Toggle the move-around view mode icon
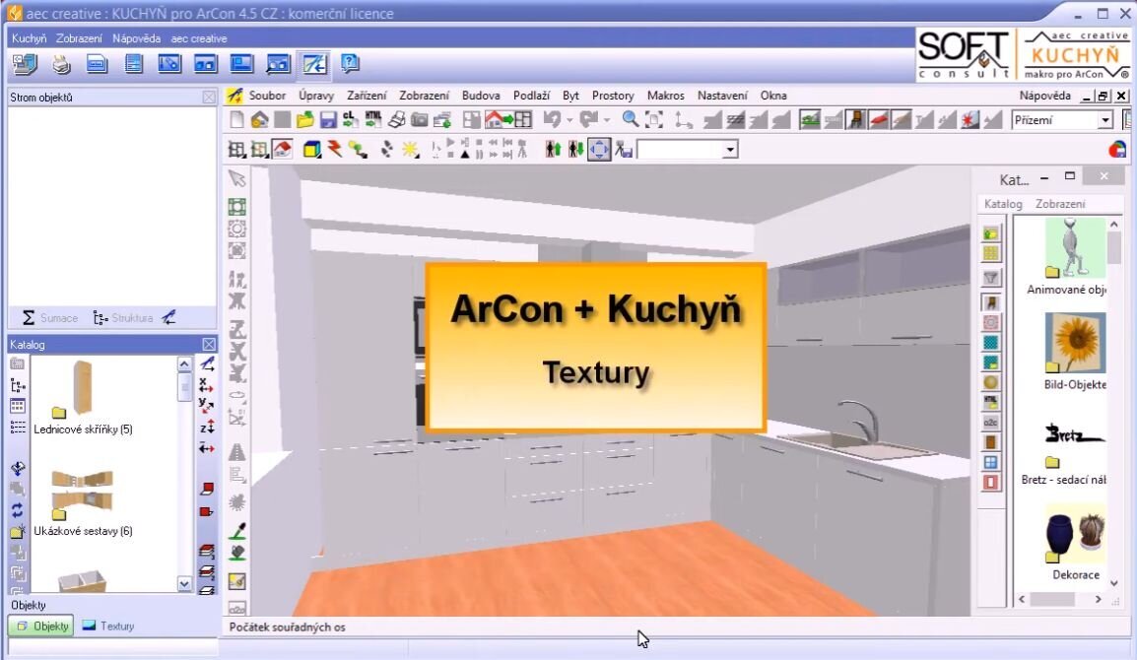 (x=598, y=149)
